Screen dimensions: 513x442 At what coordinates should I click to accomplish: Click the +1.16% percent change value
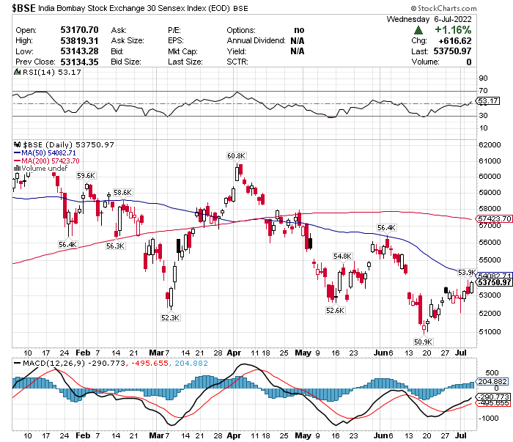point(453,30)
